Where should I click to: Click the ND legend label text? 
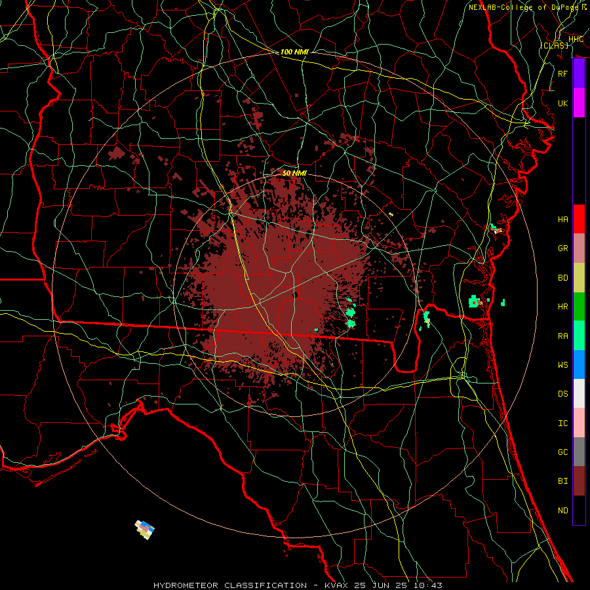562,510
